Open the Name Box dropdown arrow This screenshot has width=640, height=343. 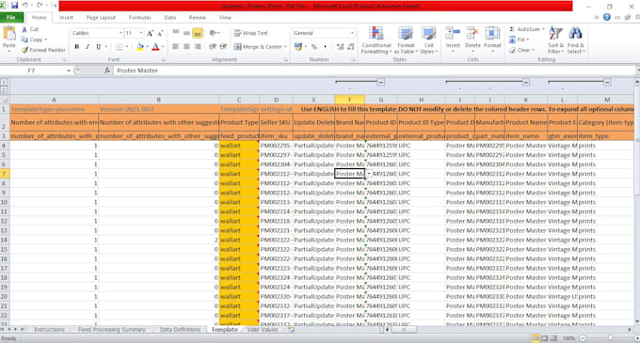click(x=69, y=70)
